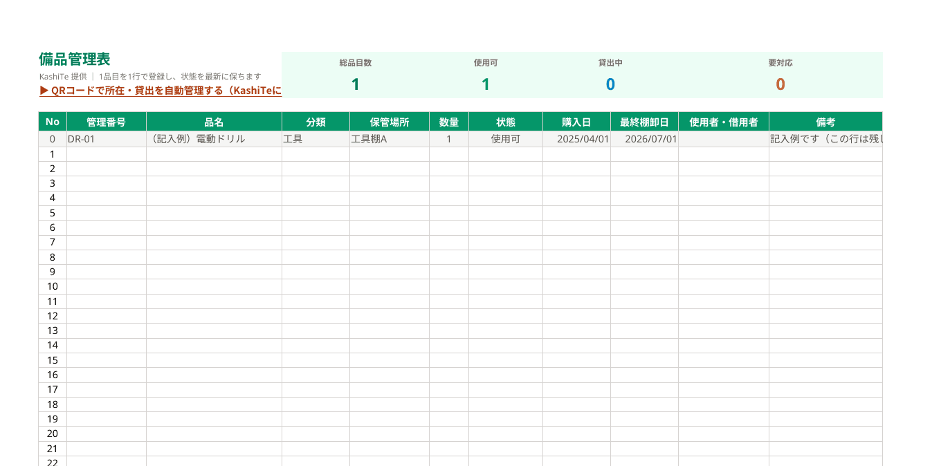Select the 状態 column header
The width and height of the screenshot is (950, 466).
click(506, 122)
